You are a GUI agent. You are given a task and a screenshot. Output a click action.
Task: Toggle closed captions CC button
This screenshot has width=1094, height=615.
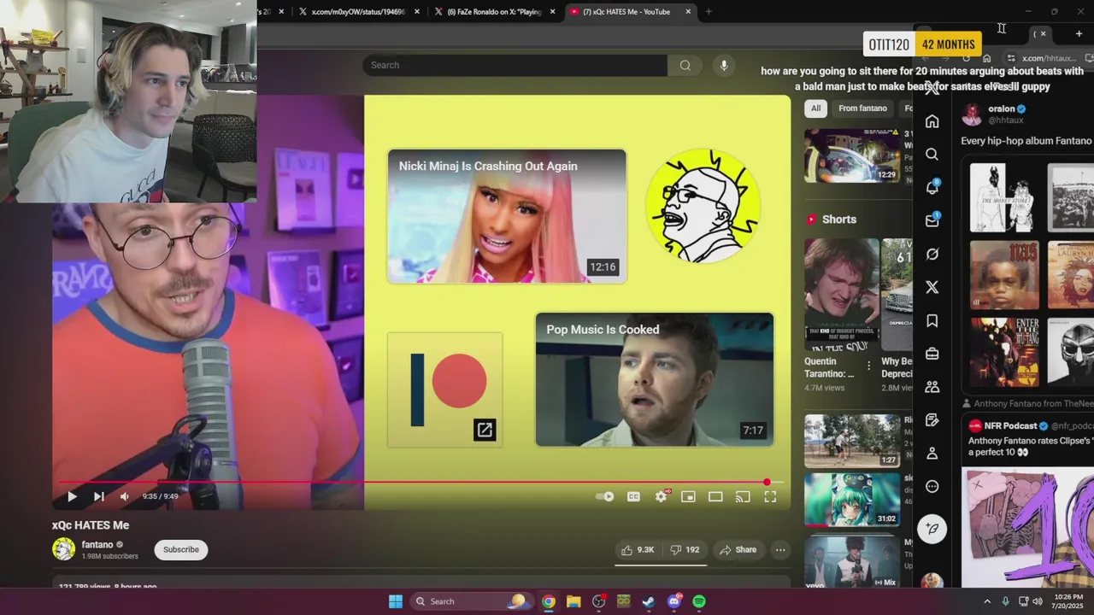633,496
